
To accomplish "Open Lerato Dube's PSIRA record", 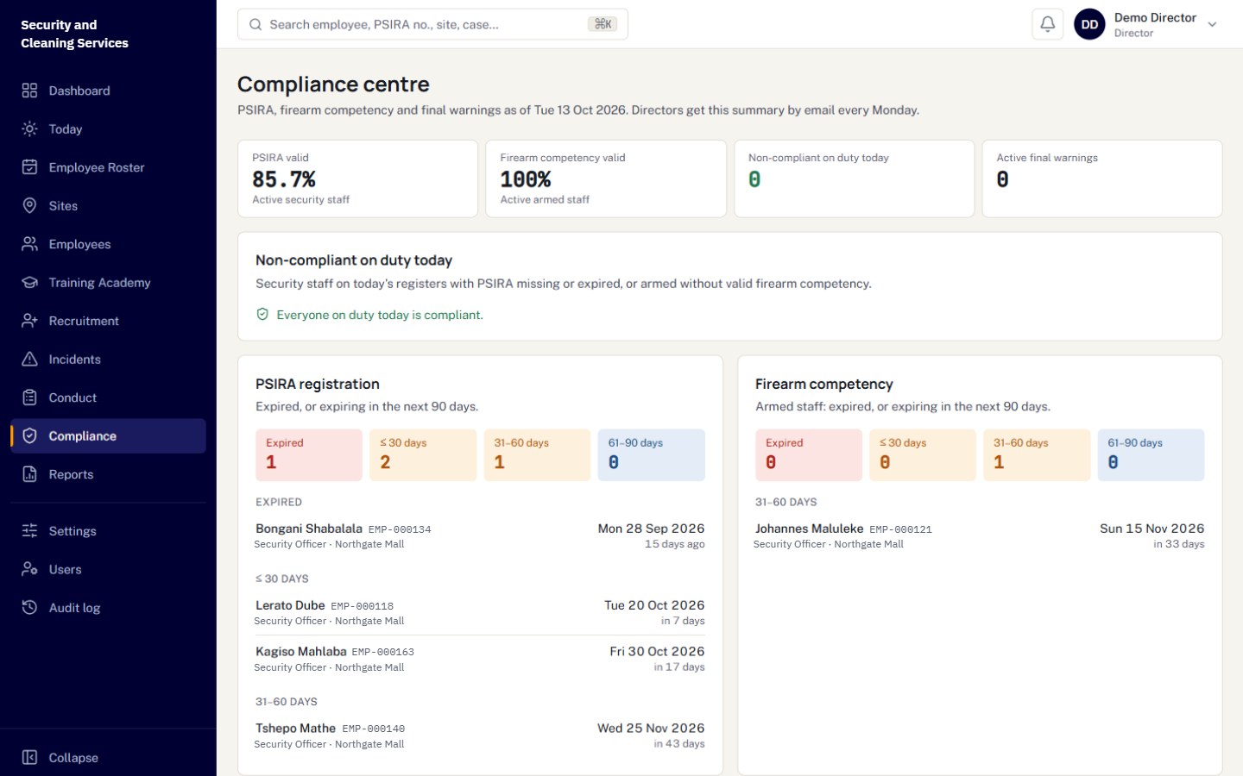I will click(480, 612).
